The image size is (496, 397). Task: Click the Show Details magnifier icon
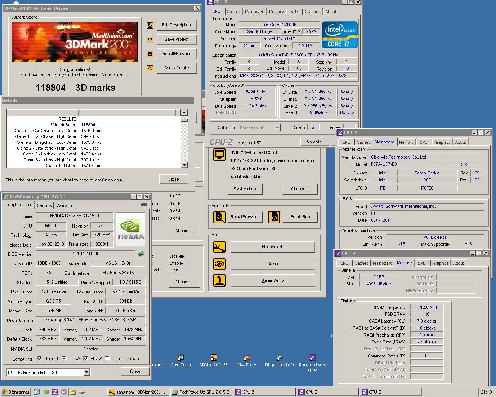click(150, 68)
